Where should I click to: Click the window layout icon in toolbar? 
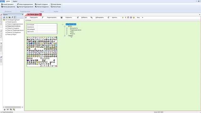[128, 18]
